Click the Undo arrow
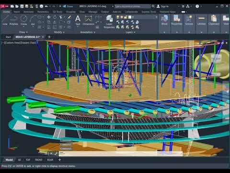 [x=46, y=6]
